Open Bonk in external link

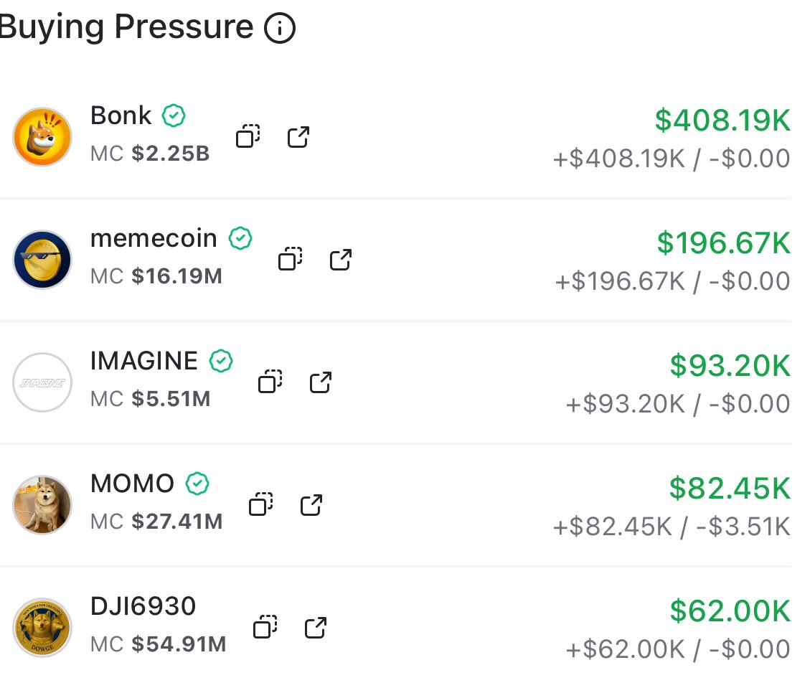[x=298, y=137]
